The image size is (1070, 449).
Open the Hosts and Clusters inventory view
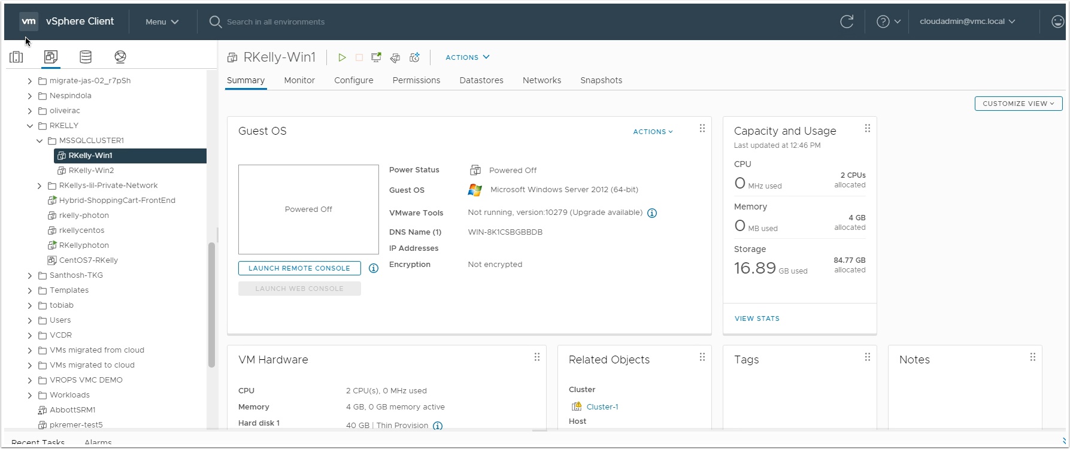point(16,57)
